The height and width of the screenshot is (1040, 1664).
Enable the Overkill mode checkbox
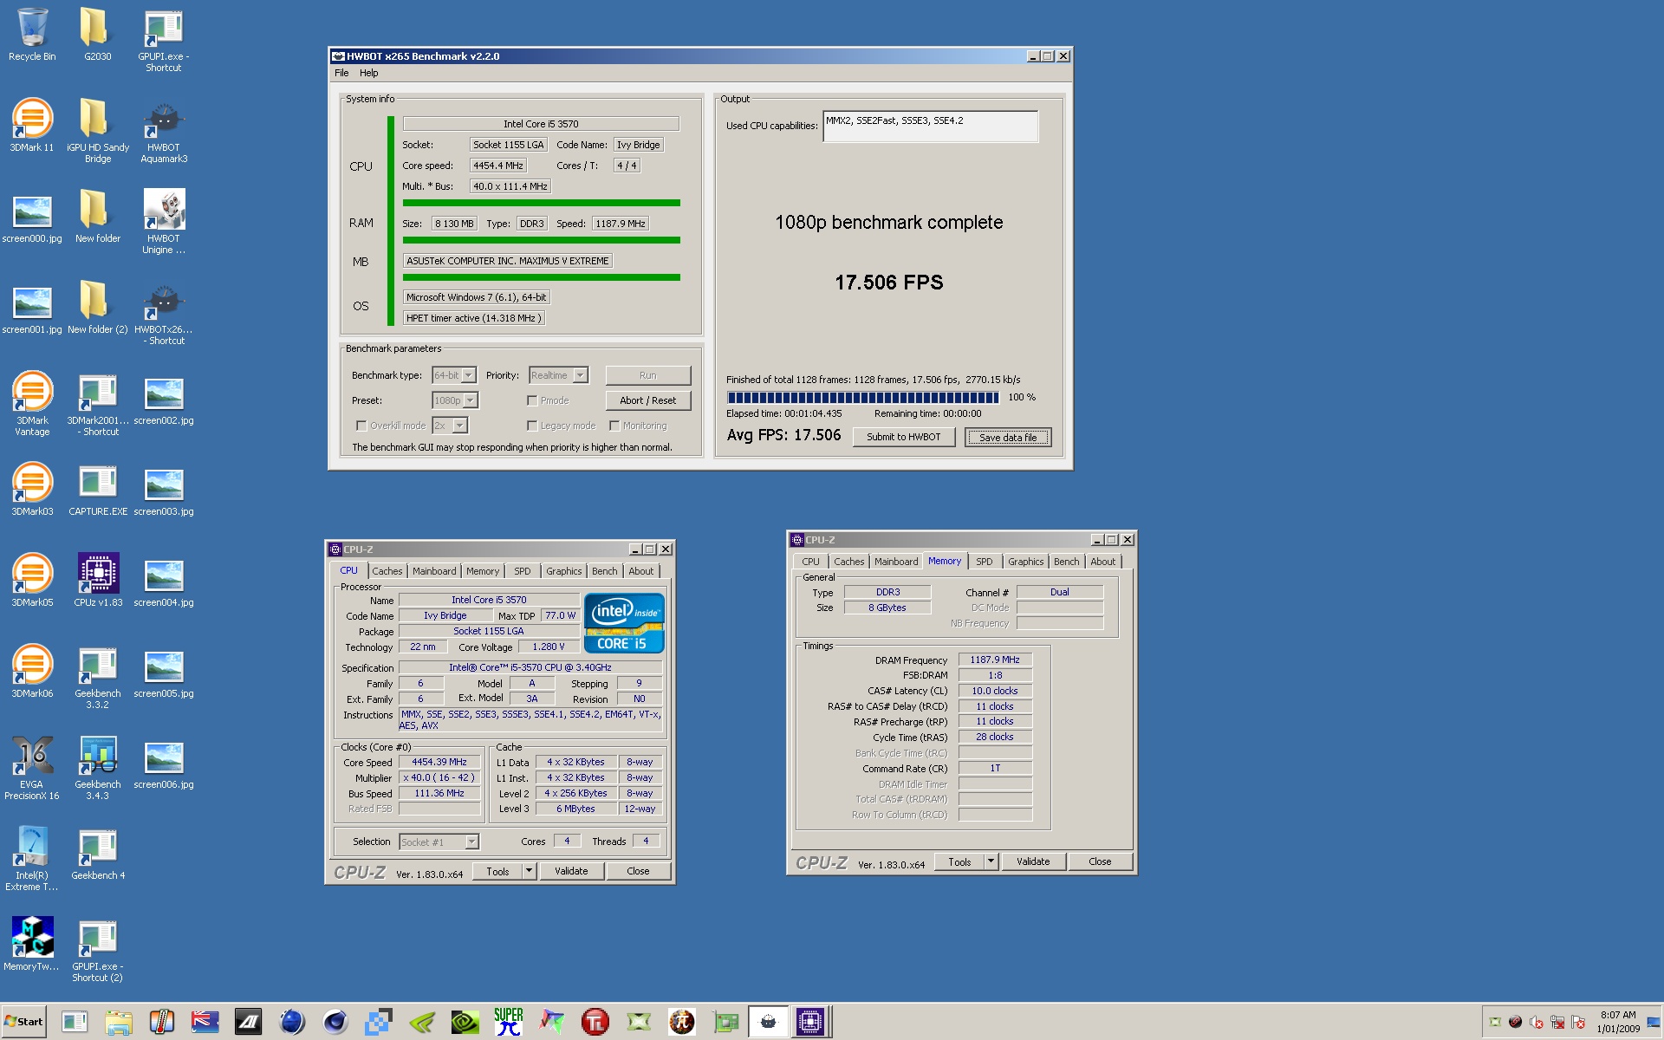(361, 426)
